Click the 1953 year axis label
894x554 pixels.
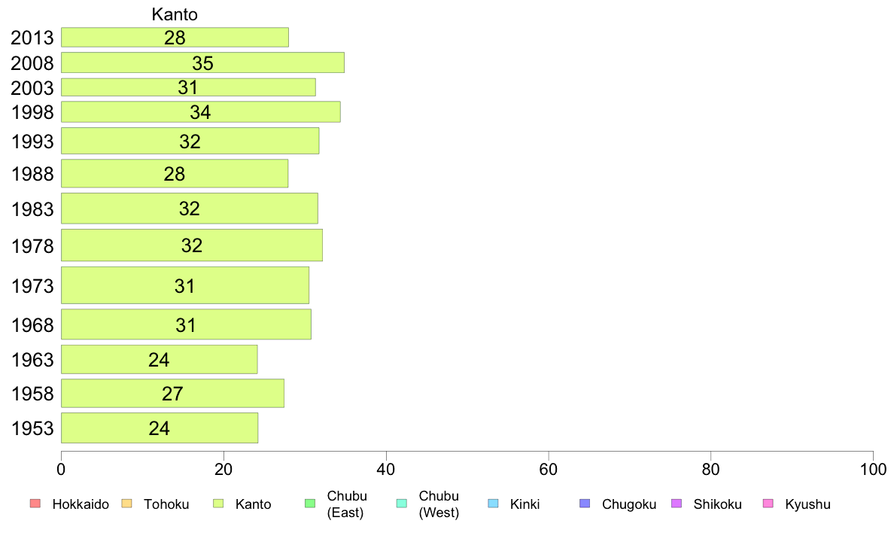click(32, 429)
